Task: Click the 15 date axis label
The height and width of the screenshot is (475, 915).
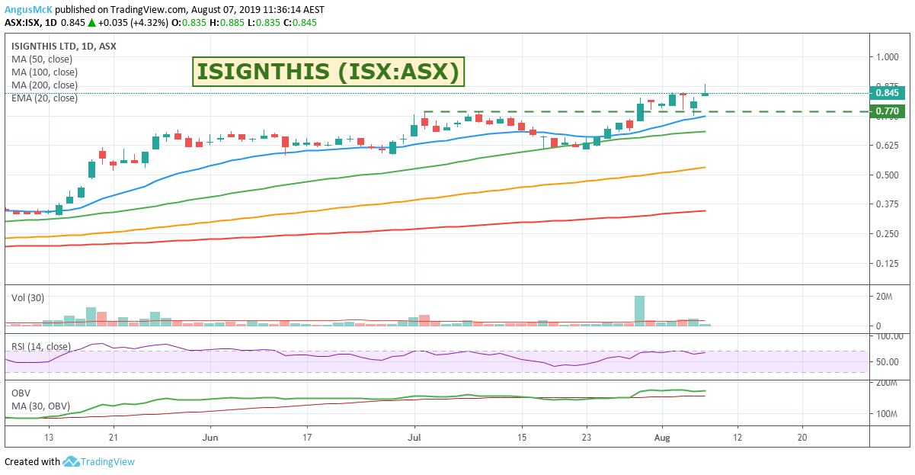Action: [x=522, y=438]
